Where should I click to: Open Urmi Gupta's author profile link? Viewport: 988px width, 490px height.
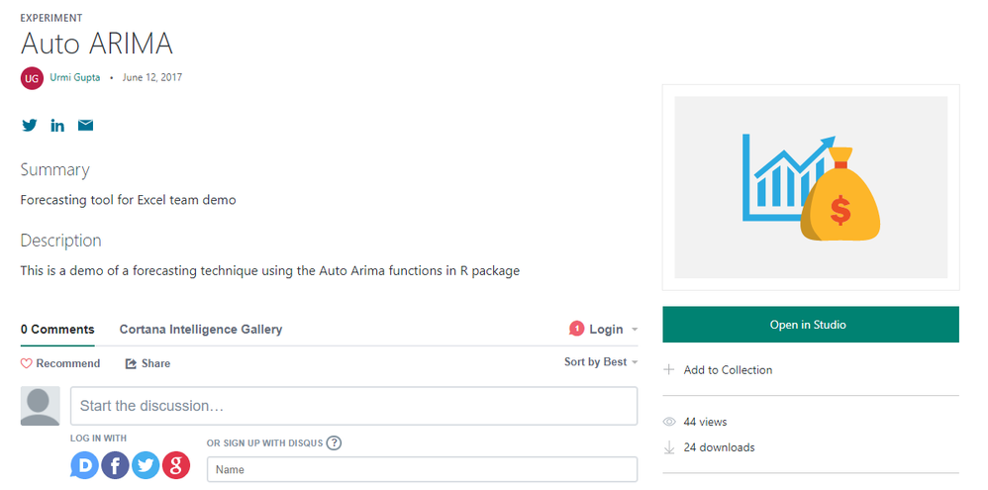(74, 77)
